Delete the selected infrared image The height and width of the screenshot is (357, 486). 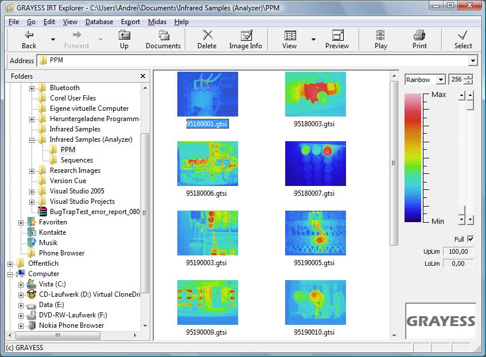pyautogui.click(x=206, y=40)
